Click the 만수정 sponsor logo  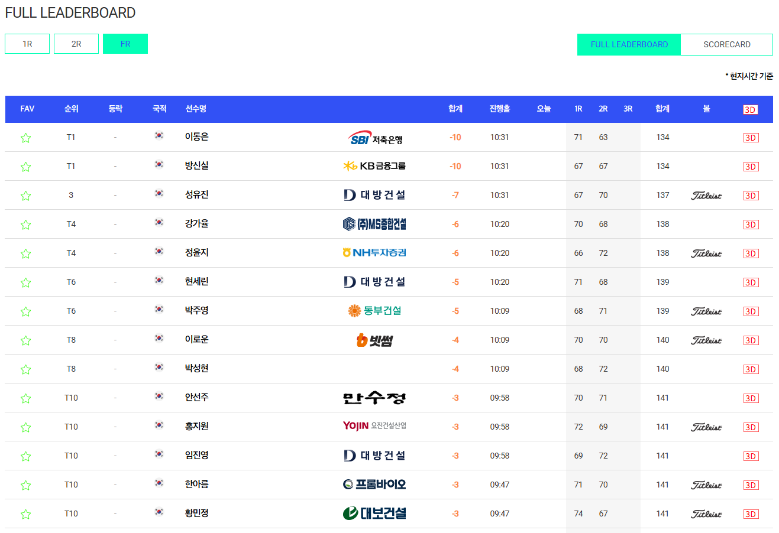pyautogui.click(x=374, y=398)
